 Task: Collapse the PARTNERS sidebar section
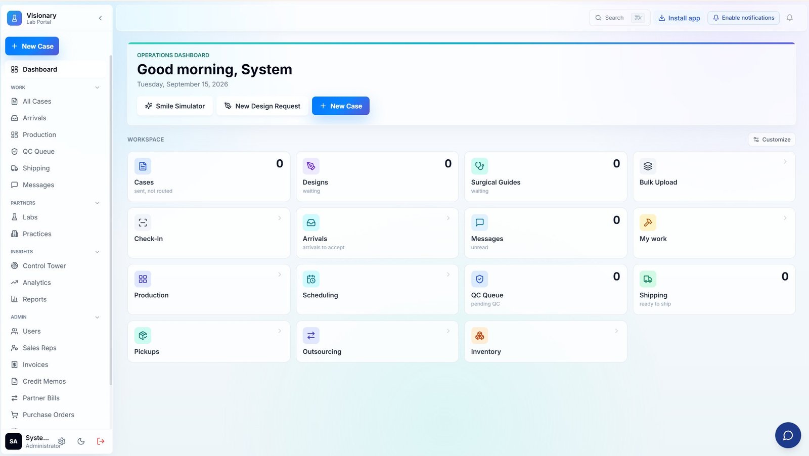click(x=97, y=203)
